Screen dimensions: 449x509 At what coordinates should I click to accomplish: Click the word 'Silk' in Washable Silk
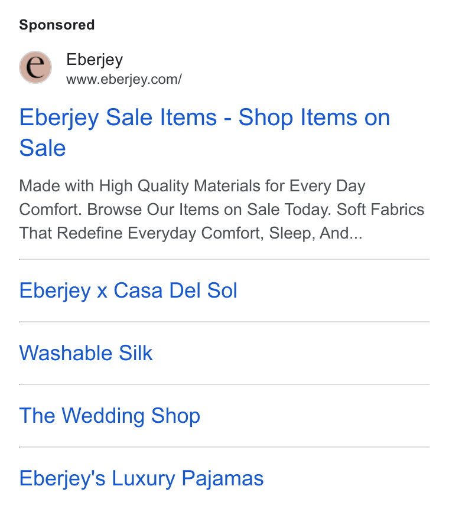point(136,353)
